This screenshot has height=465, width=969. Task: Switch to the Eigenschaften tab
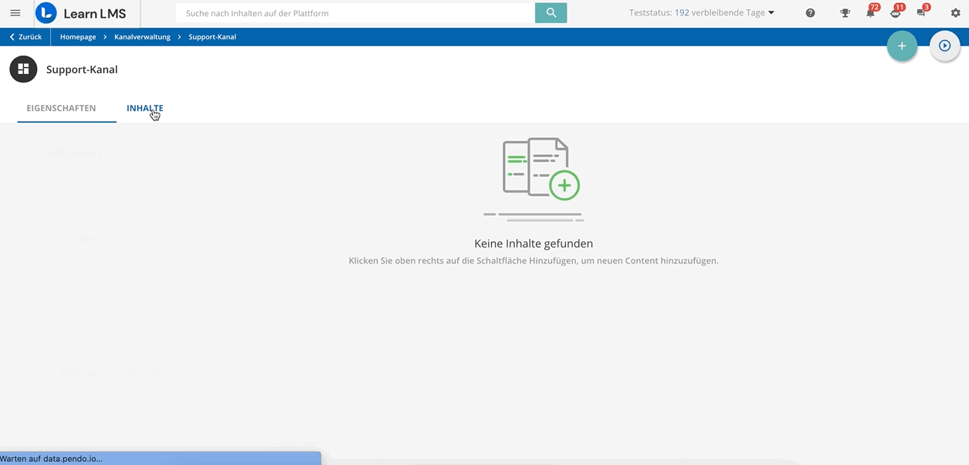click(61, 108)
